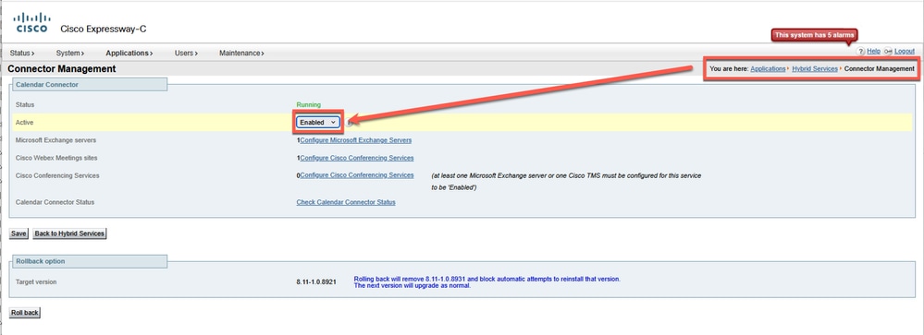Click the Microsoft Exchange servers label
The height and width of the screenshot is (335, 924).
56,140
